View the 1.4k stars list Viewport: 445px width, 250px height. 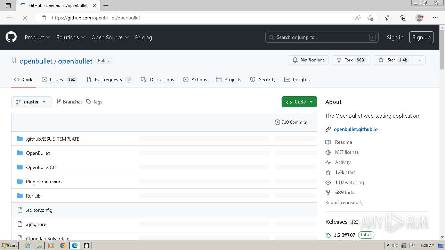(341, 172)
